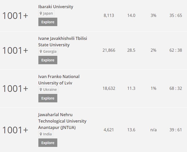Select the Japan location tag
This screenshot has height=152, width=187.
click(x=46, y=14)
